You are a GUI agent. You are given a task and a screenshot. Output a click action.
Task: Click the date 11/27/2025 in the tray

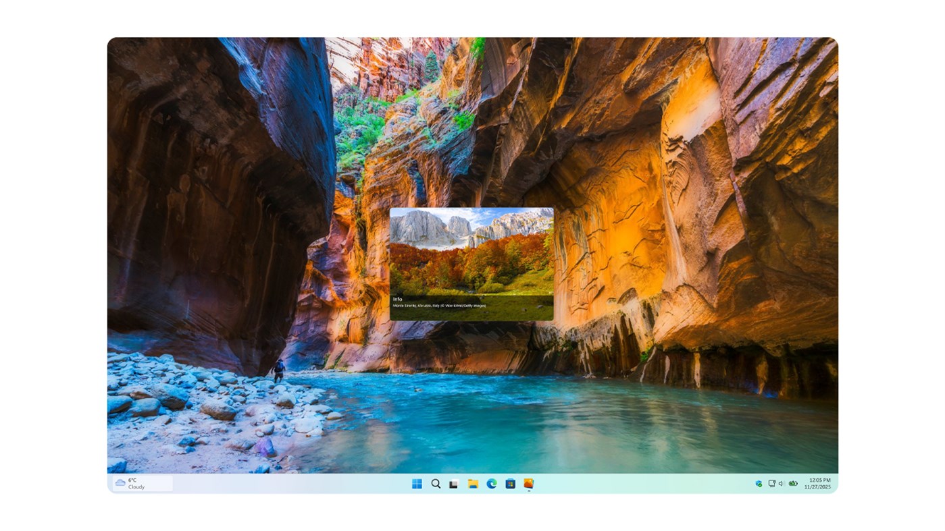pyautogui.click(x=818, y=486)
